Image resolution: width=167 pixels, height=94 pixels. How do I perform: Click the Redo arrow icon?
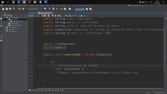pos(23,9)
